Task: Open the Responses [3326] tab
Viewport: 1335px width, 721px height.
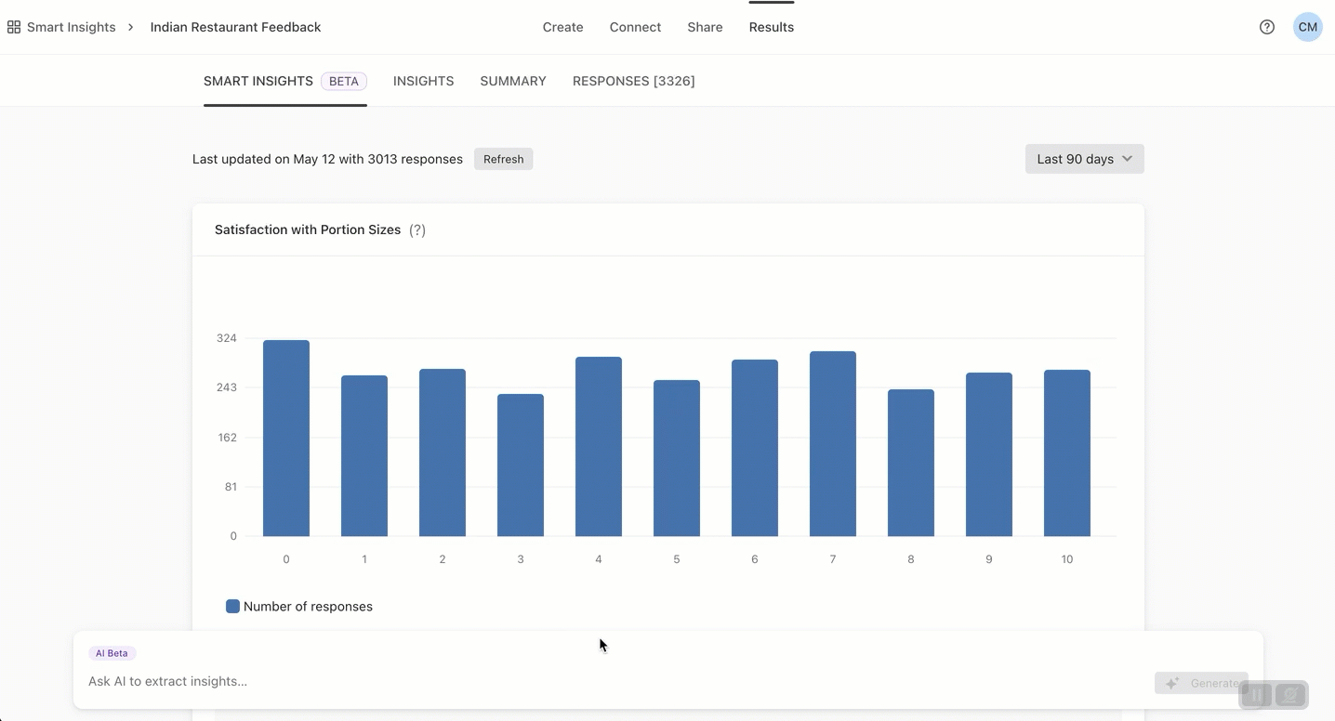Action: pyautogui.click(x=633, y=81)
